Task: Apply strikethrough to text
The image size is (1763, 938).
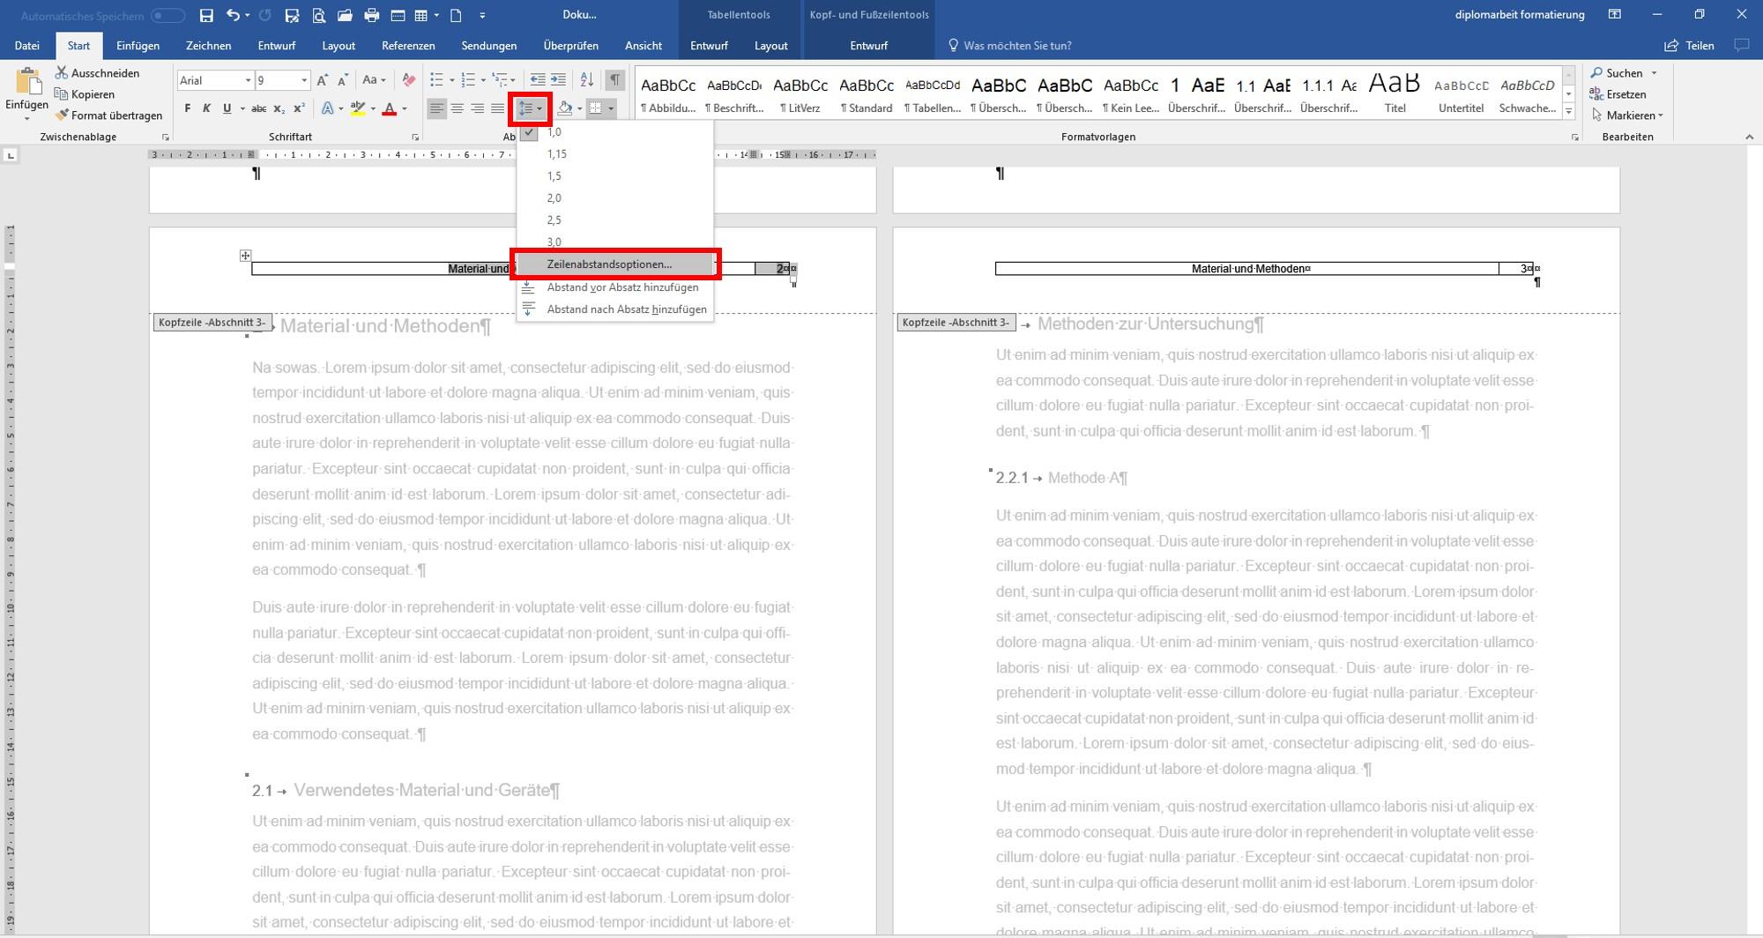Action: 258,108
